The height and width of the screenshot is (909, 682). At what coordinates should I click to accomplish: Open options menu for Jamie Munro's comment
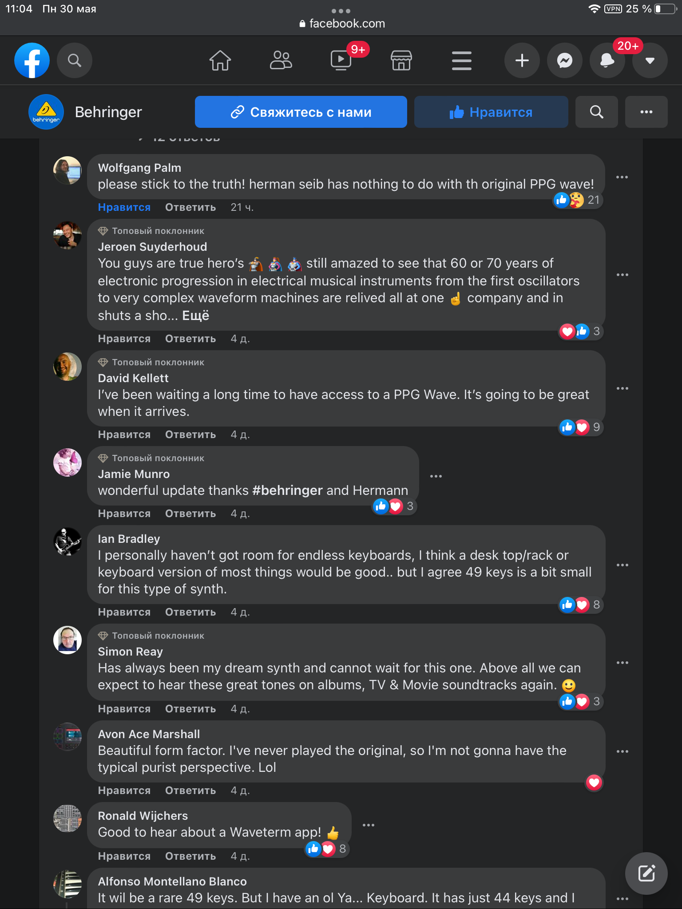pyautogui.click(x=436, y=476)
